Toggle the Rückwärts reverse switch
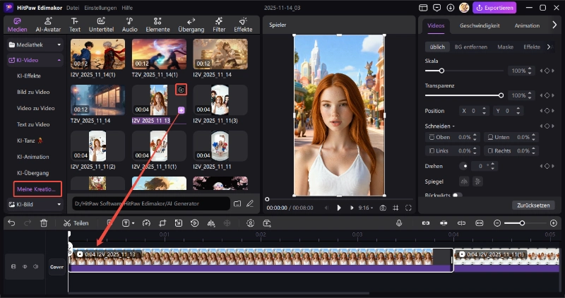The width and height of the screenshot is (565, 298). click(x=457, y=196)
